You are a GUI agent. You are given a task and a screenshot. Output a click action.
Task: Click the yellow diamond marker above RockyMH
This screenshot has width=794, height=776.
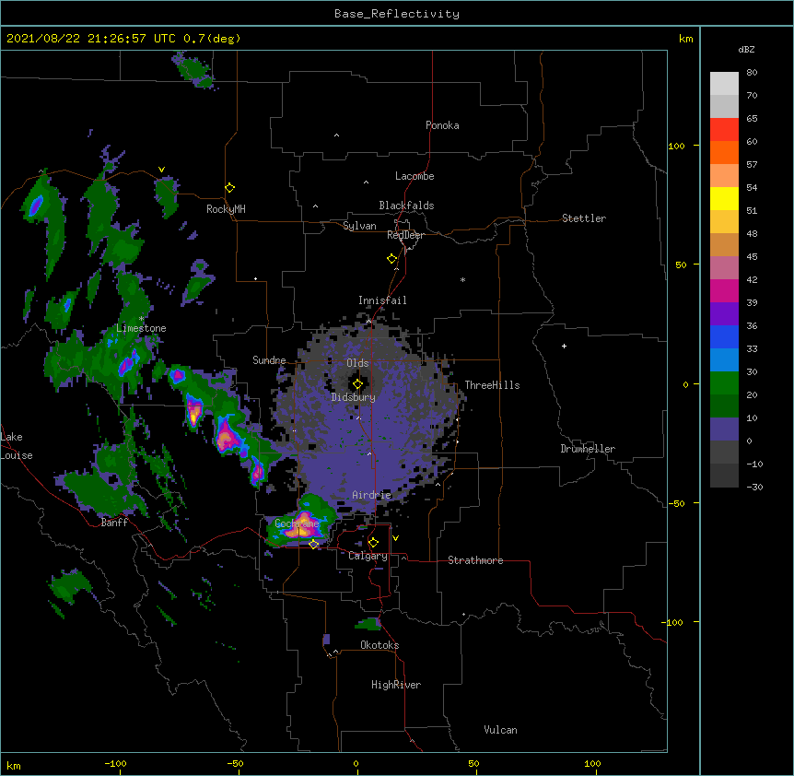229,188
